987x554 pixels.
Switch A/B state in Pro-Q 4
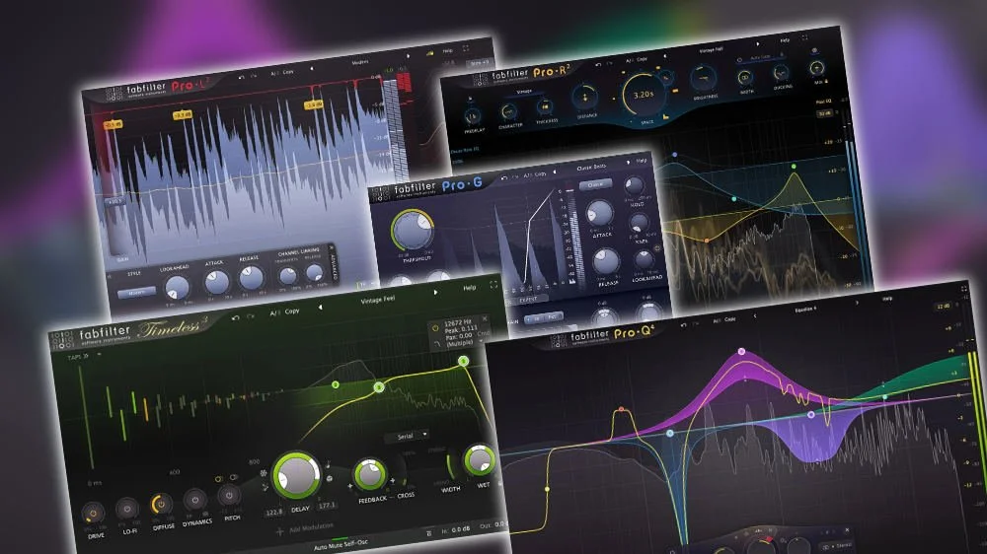pyautogui.click(x=717, y=320)
